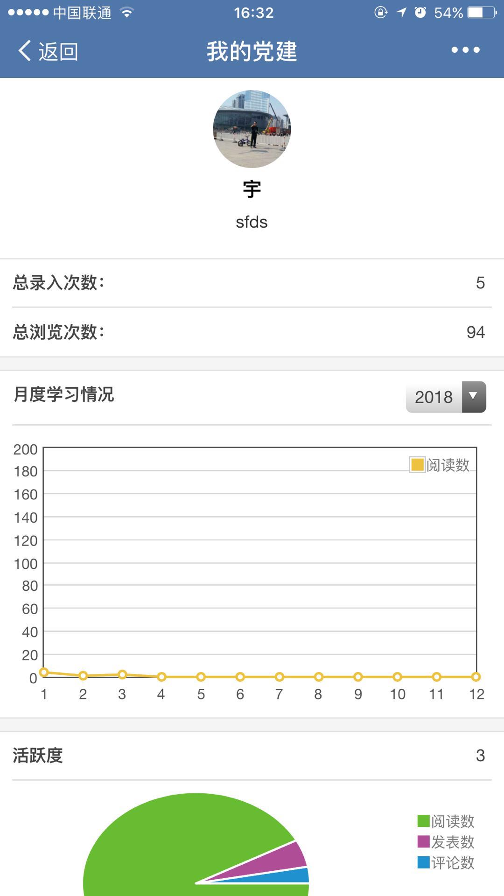Click the 返回 back text
Viewport: 504px width, 896px height.
pyautogui.click(x=58, y=51)
